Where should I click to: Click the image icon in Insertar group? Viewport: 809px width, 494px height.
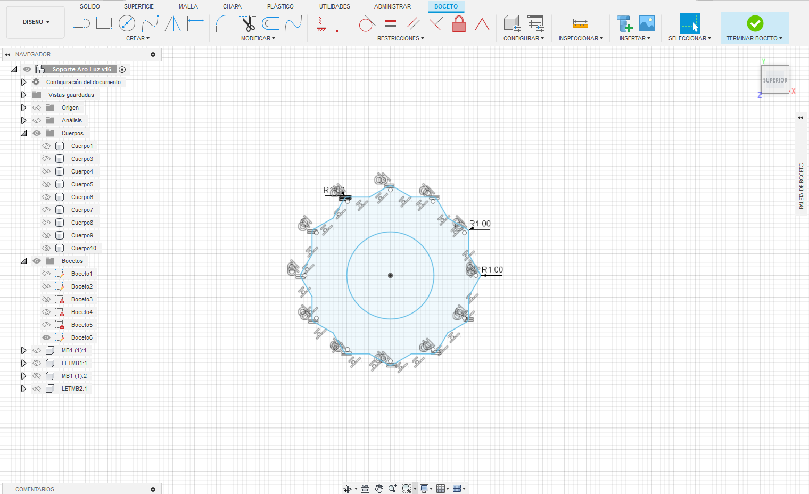647,23
